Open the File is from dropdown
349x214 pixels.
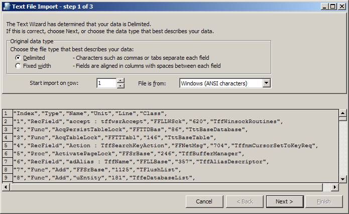tap(266, 83)
